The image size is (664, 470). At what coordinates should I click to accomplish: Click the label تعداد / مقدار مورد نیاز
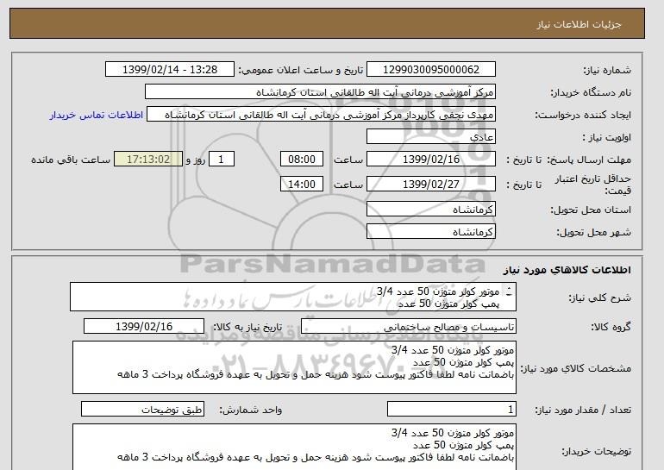point(583,410)
